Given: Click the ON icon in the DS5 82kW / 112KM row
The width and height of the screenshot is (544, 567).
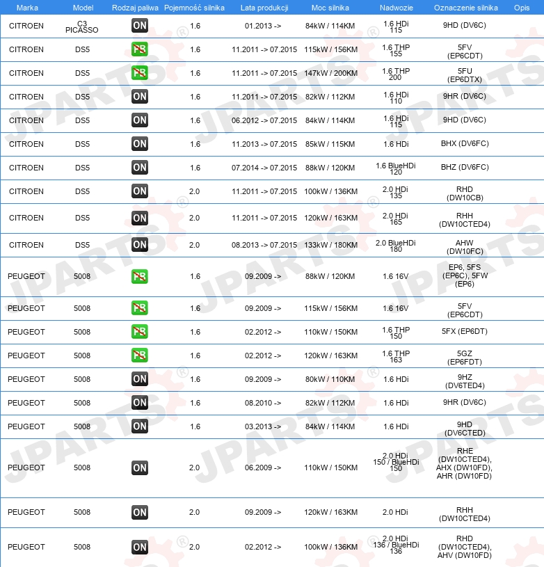Looking at the screenshot, I should tap(140, 97).
